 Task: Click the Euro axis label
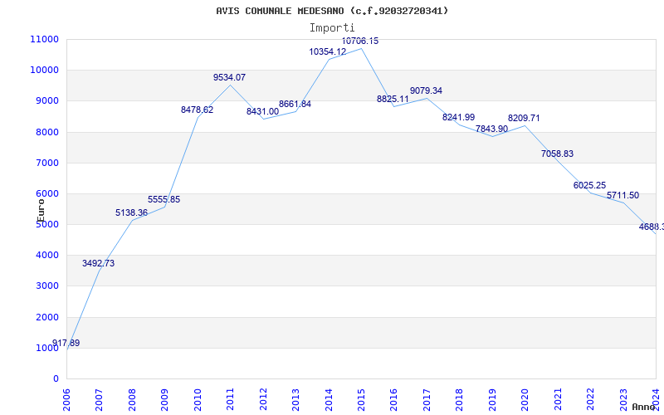tap(41, 210)
